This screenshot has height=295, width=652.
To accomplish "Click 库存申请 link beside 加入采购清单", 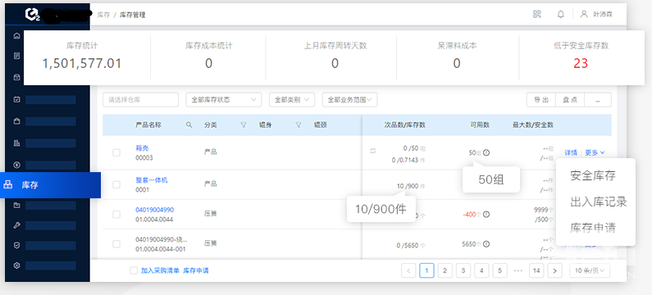I will pyautogui.click(x=196, y=270).
